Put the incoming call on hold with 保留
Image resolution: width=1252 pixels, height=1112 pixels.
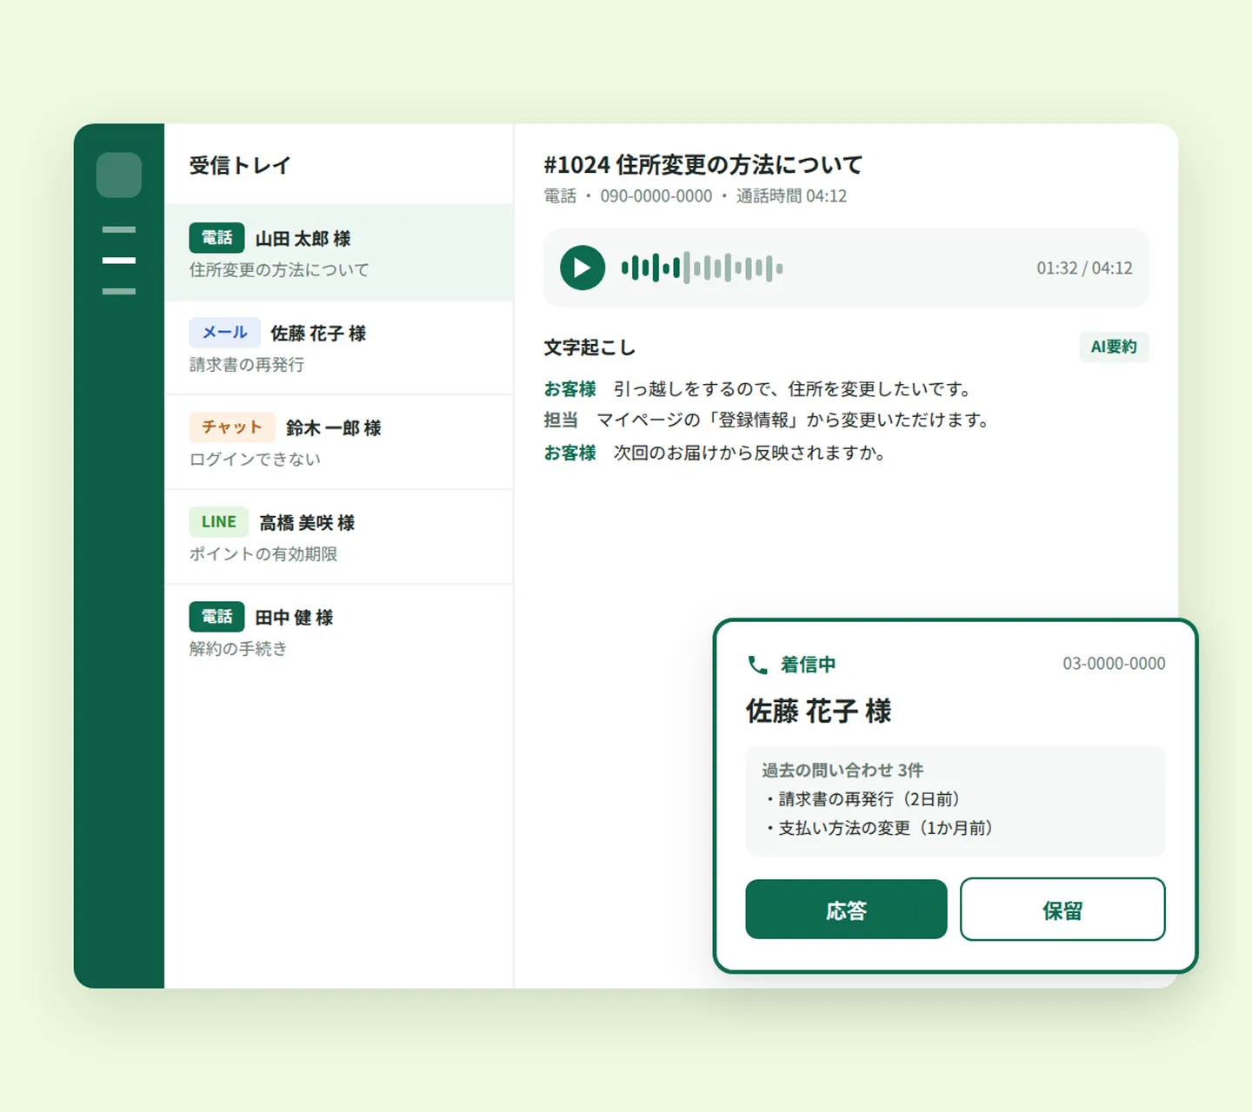coord(1062,910)
